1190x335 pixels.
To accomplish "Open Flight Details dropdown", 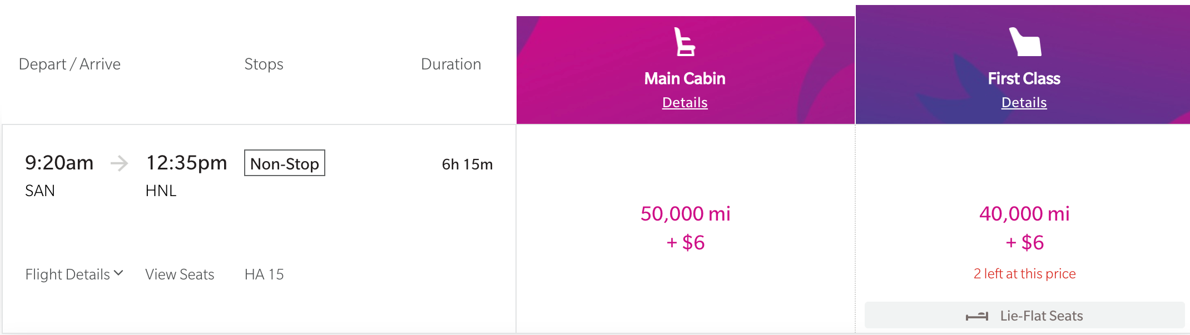I will coord(74,274).
